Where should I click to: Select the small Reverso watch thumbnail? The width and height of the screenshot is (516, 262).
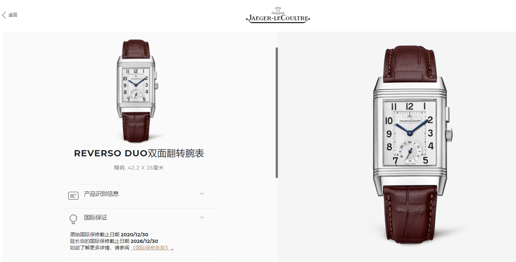pyautogui.click(x=136, y=91)
